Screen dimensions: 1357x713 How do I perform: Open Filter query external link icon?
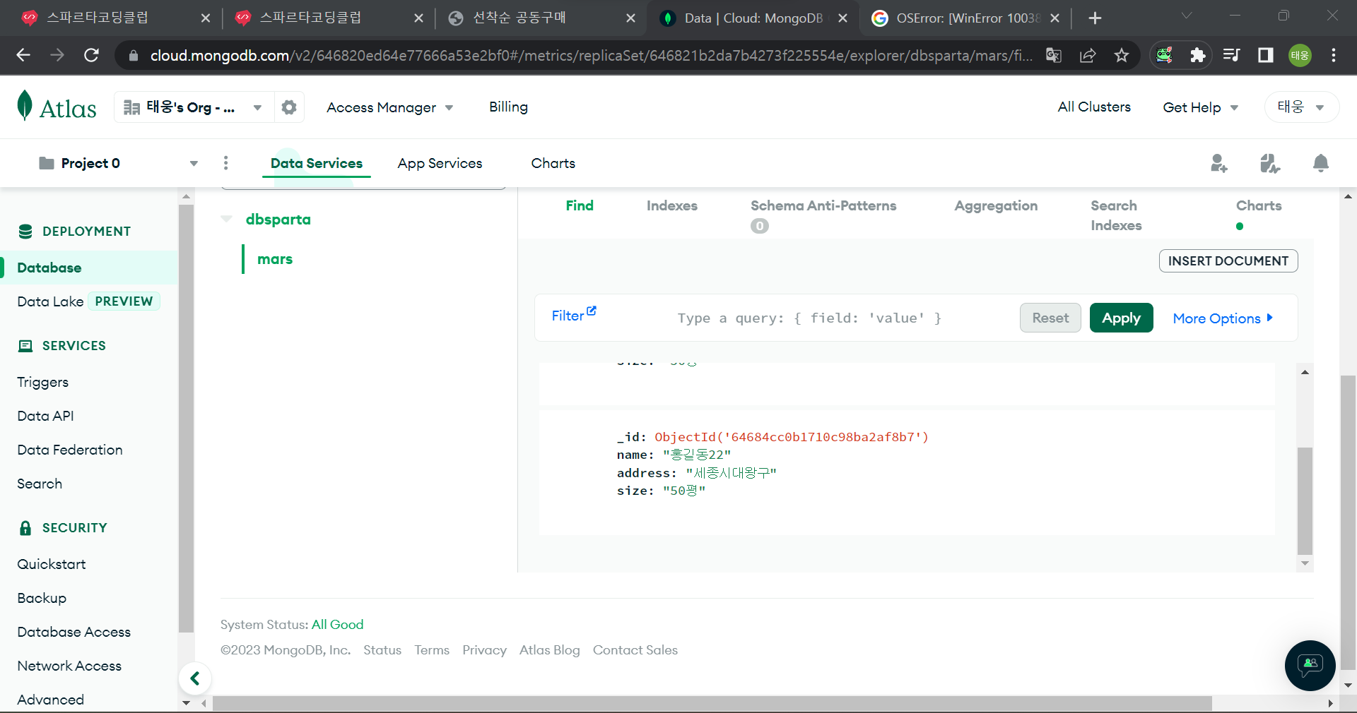pos(592,311)
